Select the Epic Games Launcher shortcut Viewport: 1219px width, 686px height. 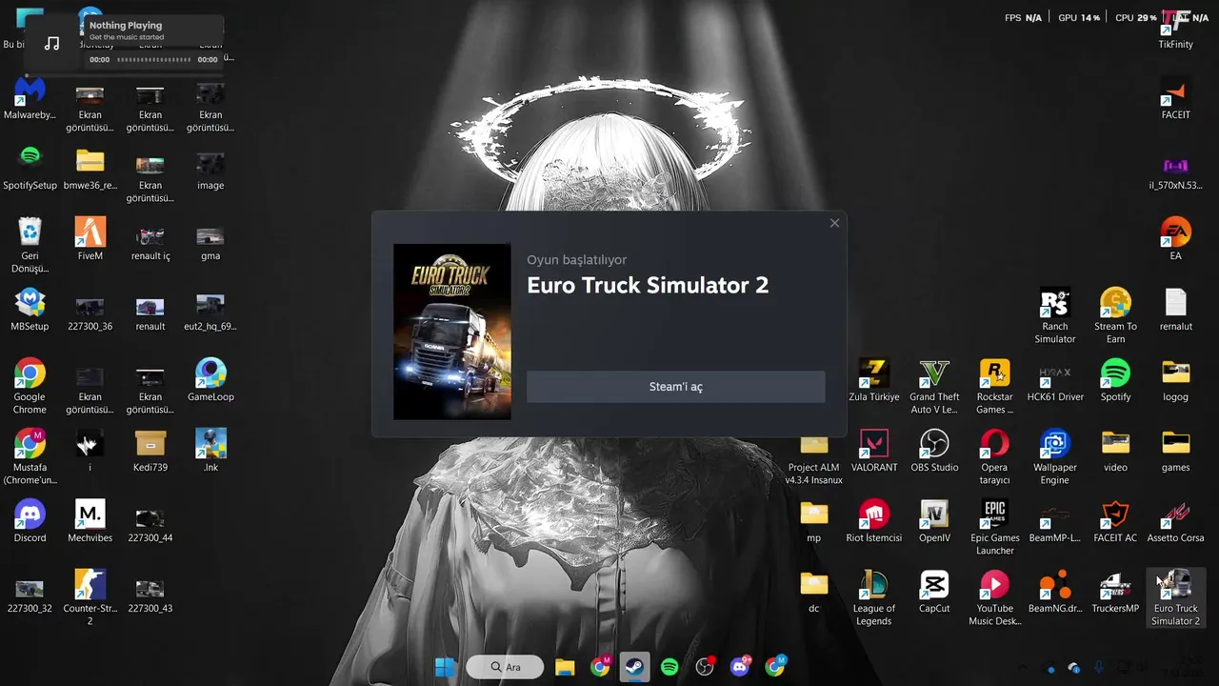(994, 528)
